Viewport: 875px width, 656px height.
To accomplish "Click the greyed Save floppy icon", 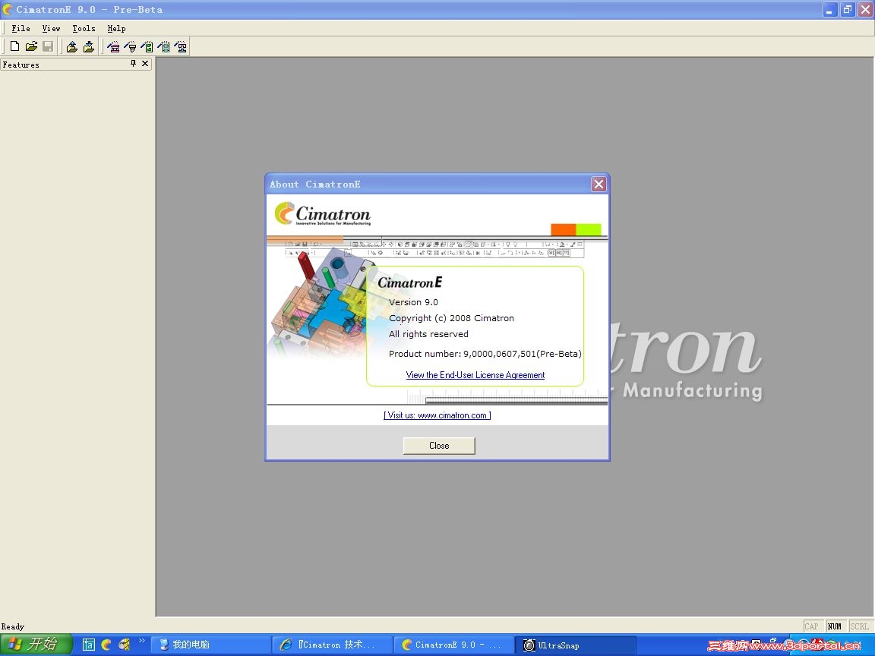I will click(x=48, y=46).
